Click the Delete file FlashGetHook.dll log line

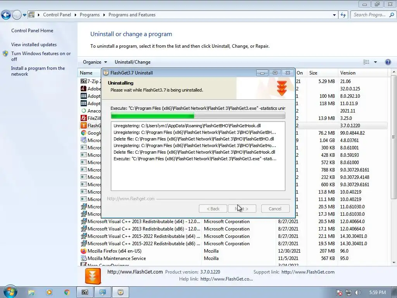(x=195, y=152)
